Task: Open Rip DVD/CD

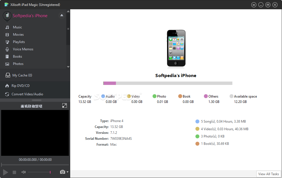Action: point(21,86)
